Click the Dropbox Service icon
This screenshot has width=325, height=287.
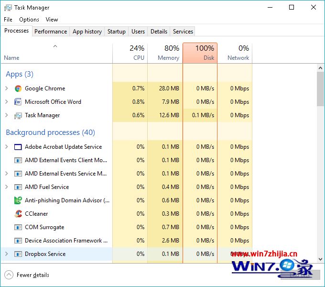[18, 254]
